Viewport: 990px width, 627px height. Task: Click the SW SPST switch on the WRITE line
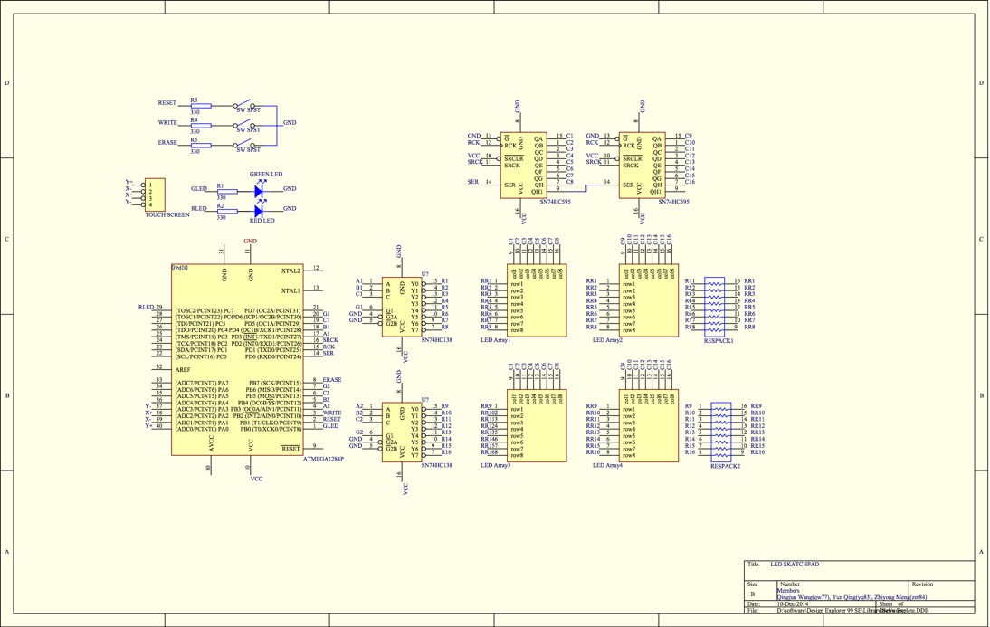click(244, 125)
